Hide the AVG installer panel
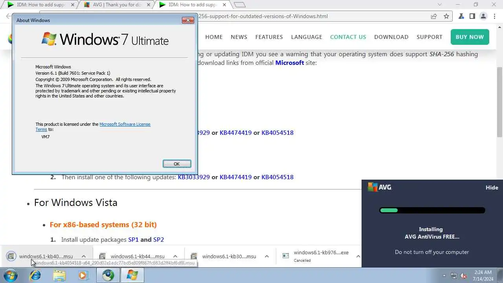This screenshot has width=503, height=283. 492,187
